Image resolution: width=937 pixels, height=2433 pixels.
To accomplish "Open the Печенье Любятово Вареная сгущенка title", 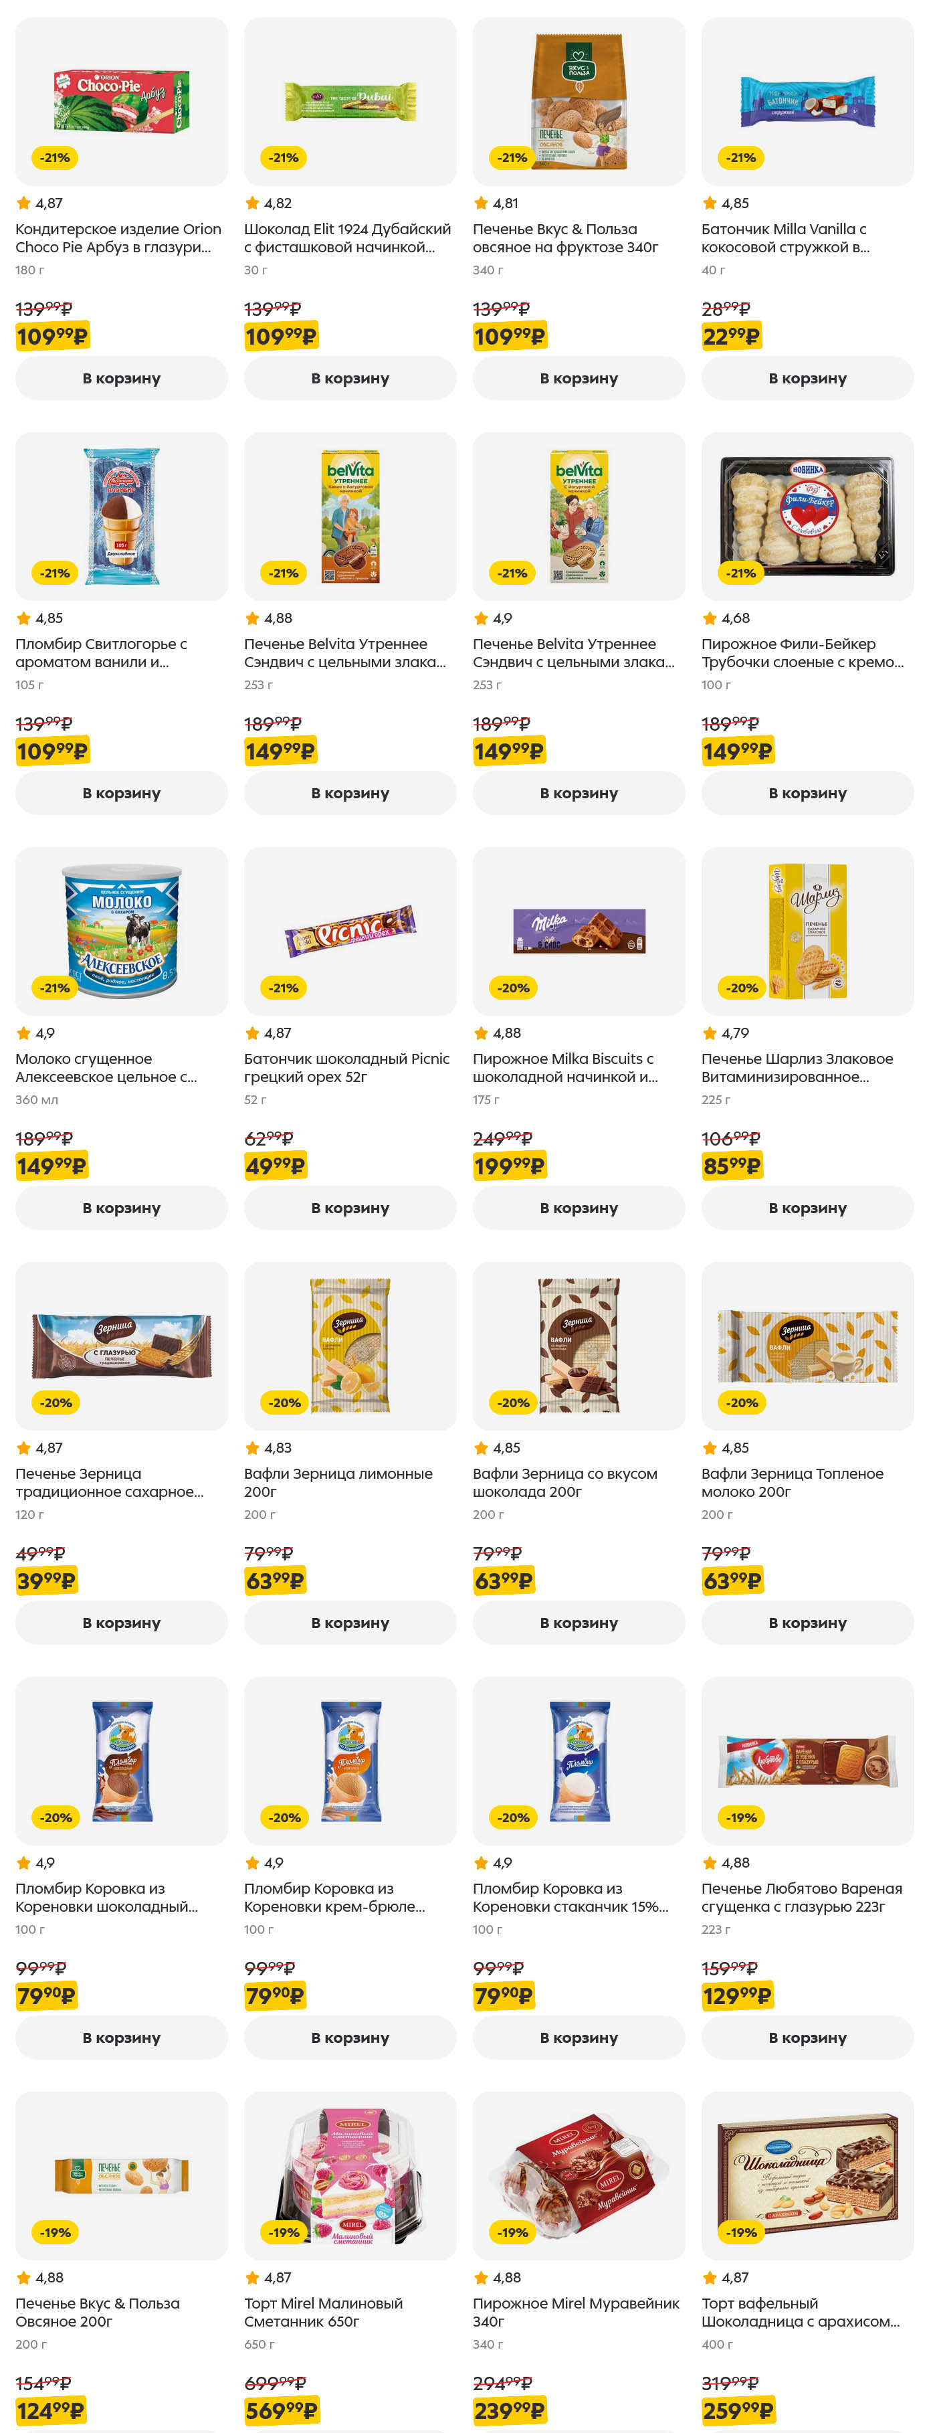I will click(801, 1898).
